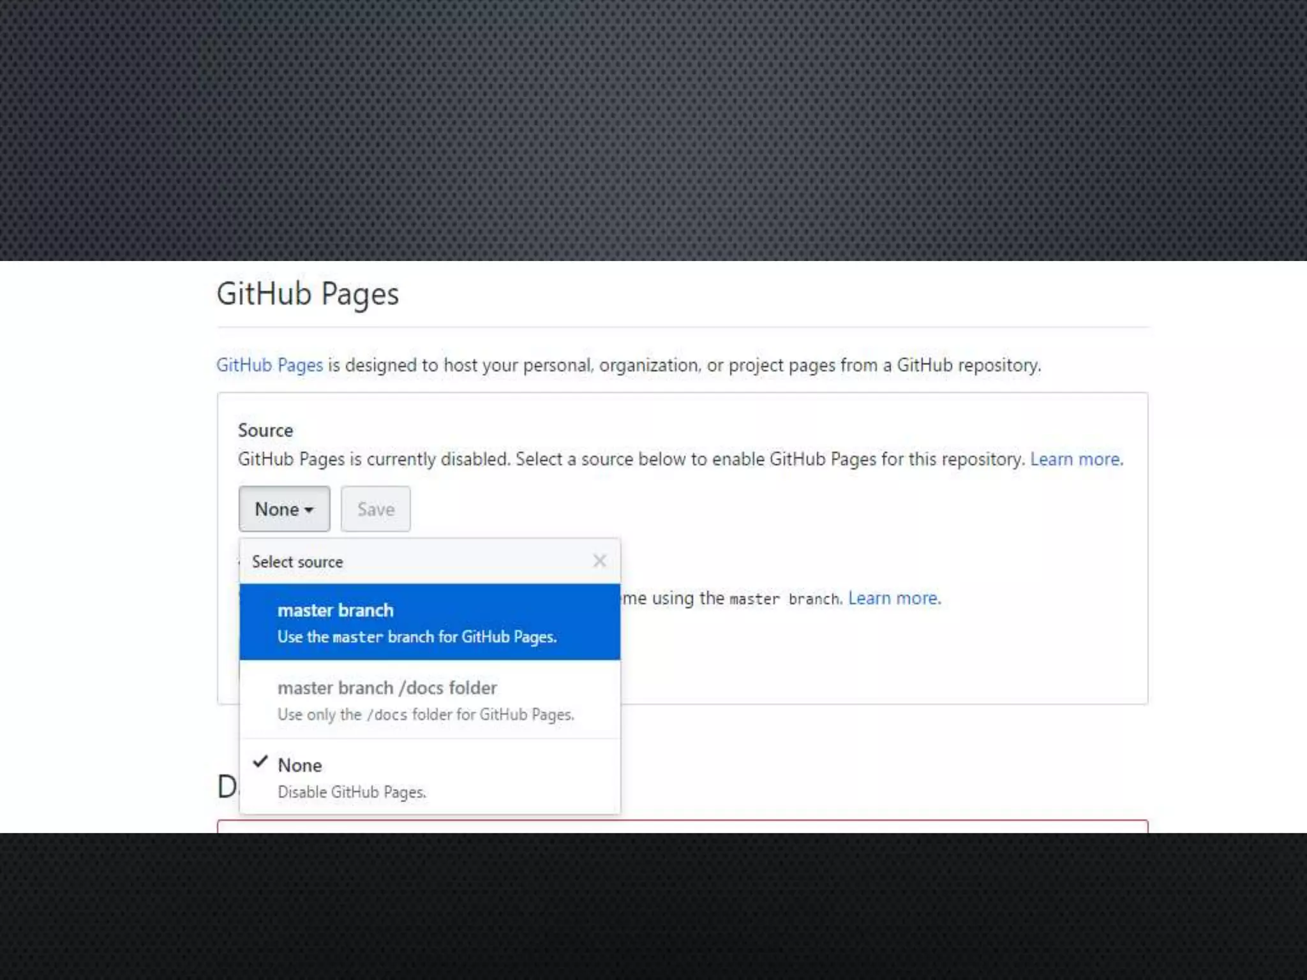The height and width of the screenshot is (980, 1307).
Task: Click 'Use the master branch for GitHub Pages' description
Action: coord(417,637)
